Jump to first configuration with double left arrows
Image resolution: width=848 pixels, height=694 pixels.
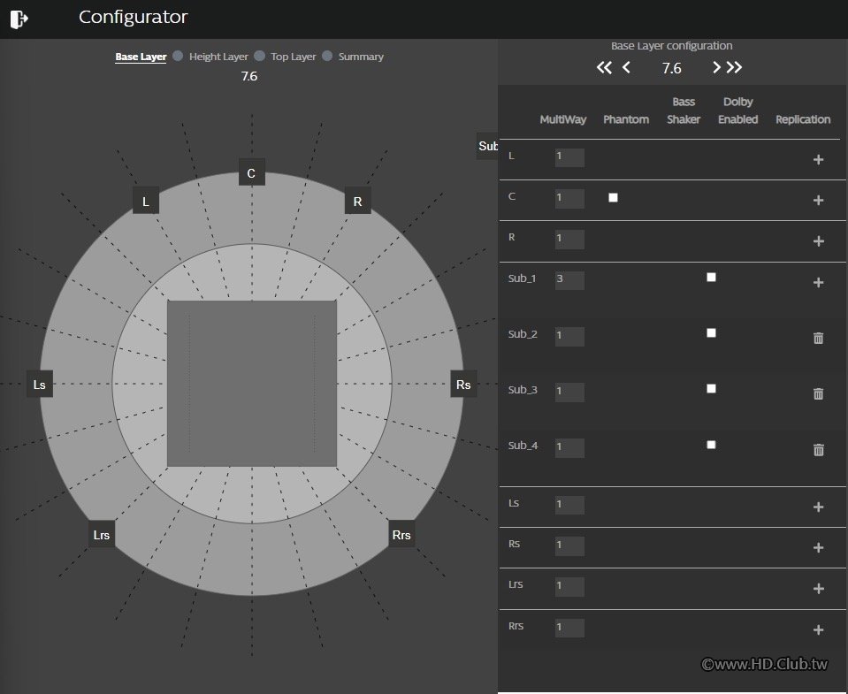604,68
